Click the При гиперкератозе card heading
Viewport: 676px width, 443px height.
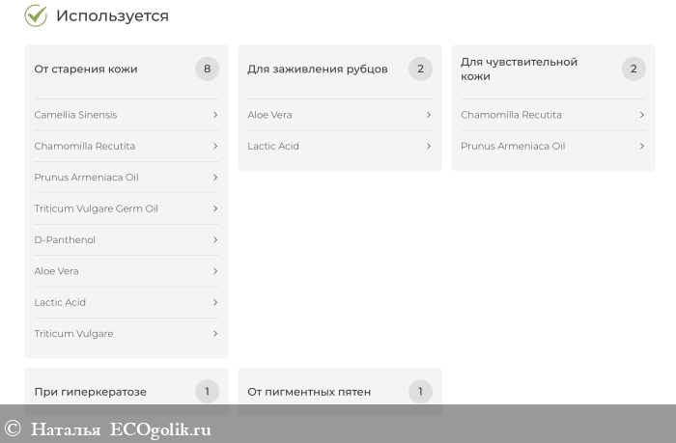pyautogui.click(x=91, y=392)
